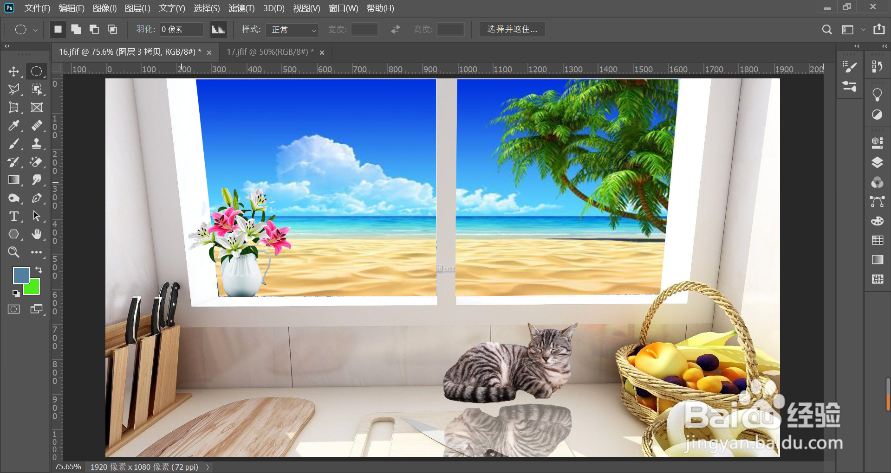The image size is (891, 473).
Task: Choose Subtract from Selection mode
Action: [94, 29]
